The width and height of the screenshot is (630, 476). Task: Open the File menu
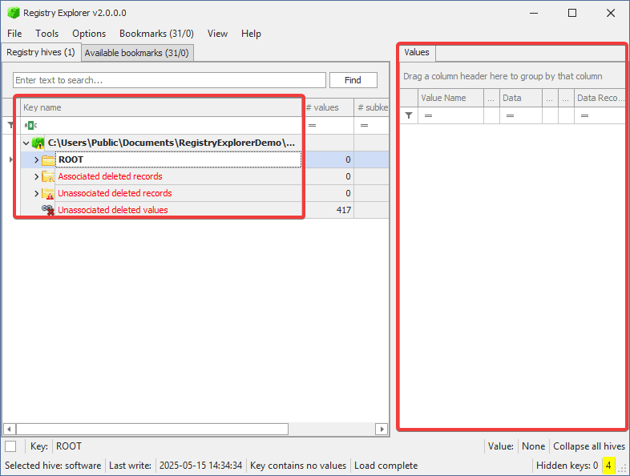(14, 34)
